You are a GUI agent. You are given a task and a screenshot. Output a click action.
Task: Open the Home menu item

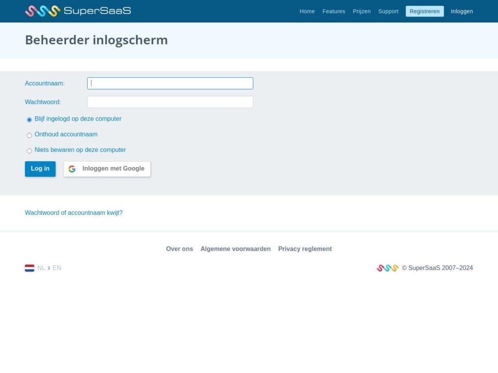tap(307, 11)
